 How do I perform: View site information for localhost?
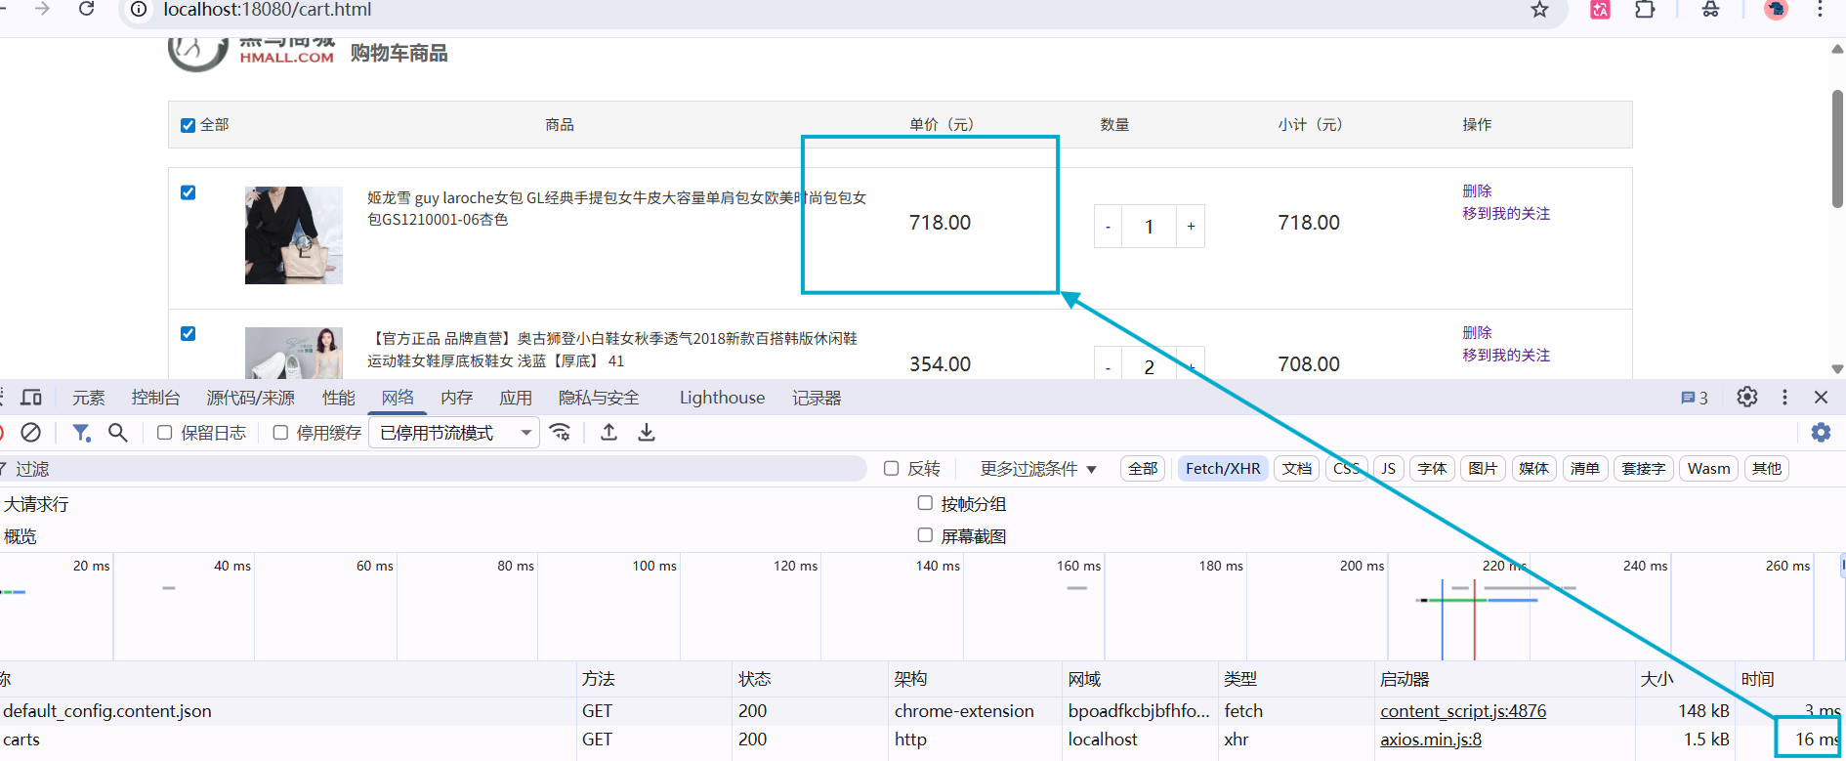[x=139, y=10]
